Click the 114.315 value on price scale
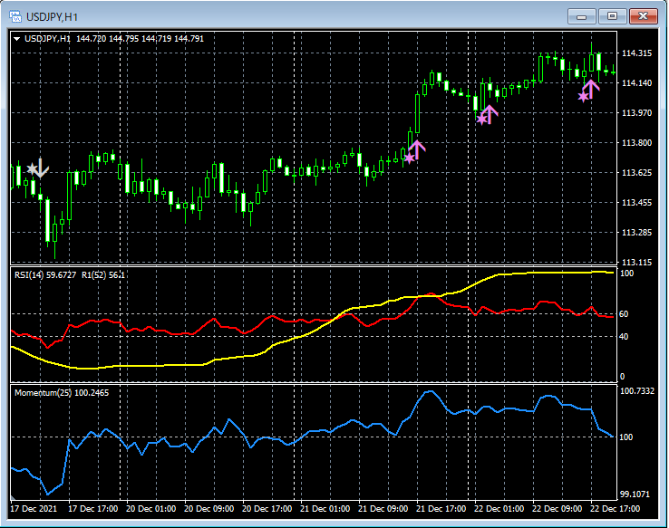The height and width of the screenshot is (528, 669). click(636, 53)
